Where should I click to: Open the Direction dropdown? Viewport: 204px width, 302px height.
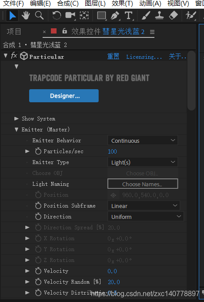click(146, 217)
